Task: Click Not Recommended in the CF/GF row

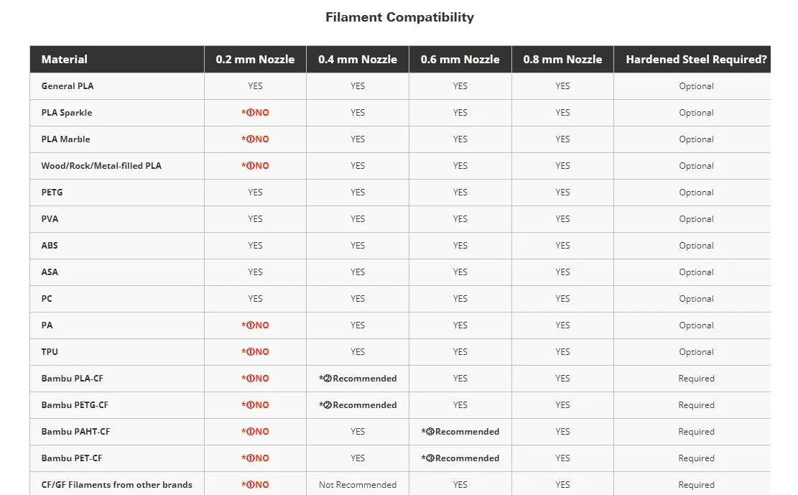Action: click(x=358, y=485)
